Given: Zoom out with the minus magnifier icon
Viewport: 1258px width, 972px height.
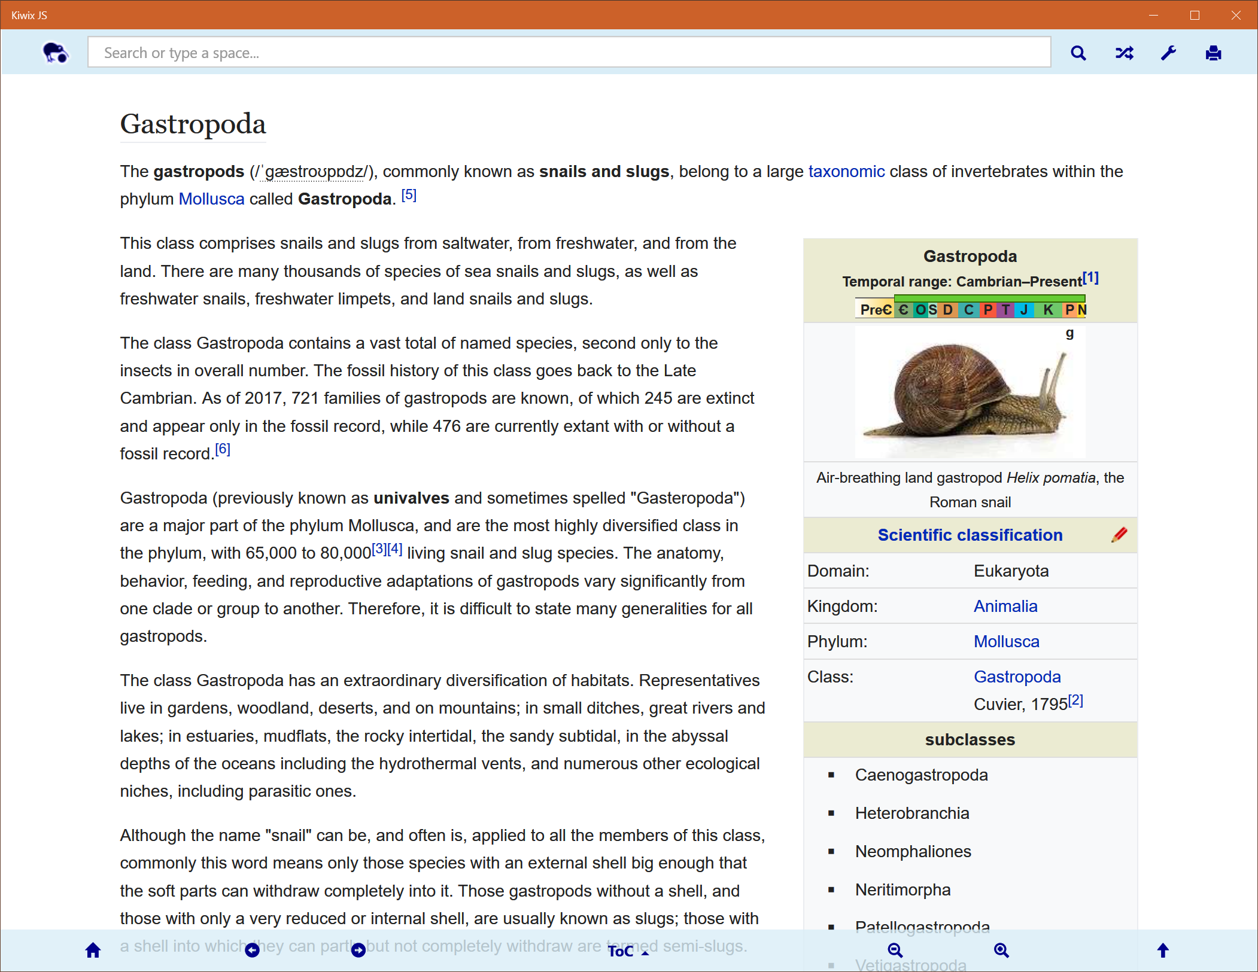Looking at the screenshot, I should click(895, 950).
